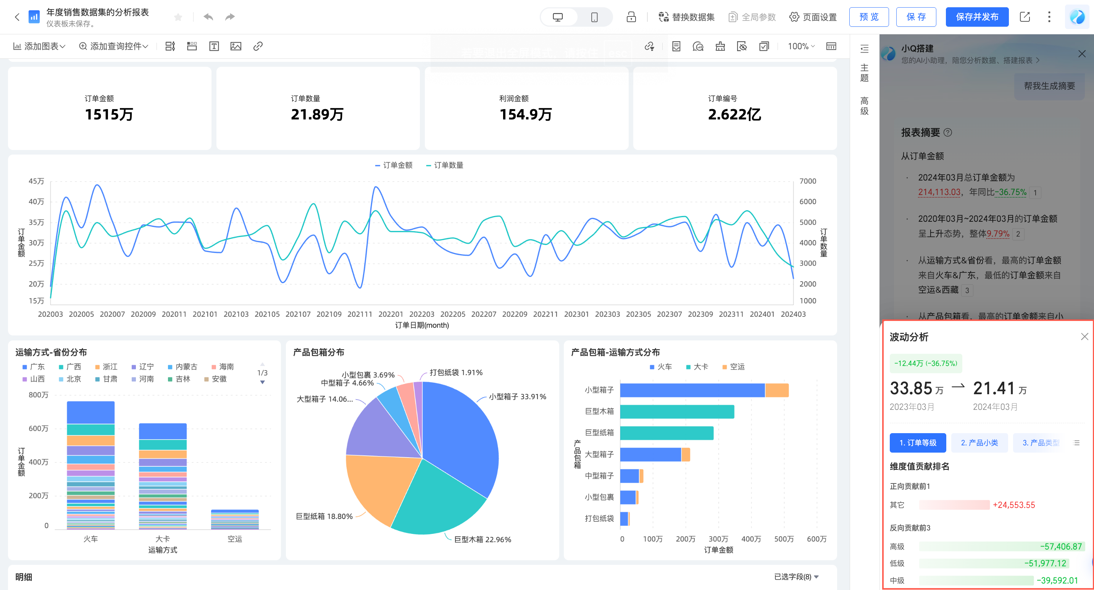Switch to mobile layout view

594,17
